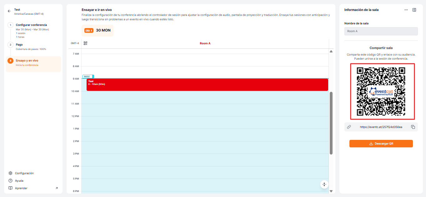
Task: Open the three-dots menu in room info panel
Action: [x=406, y=10]
